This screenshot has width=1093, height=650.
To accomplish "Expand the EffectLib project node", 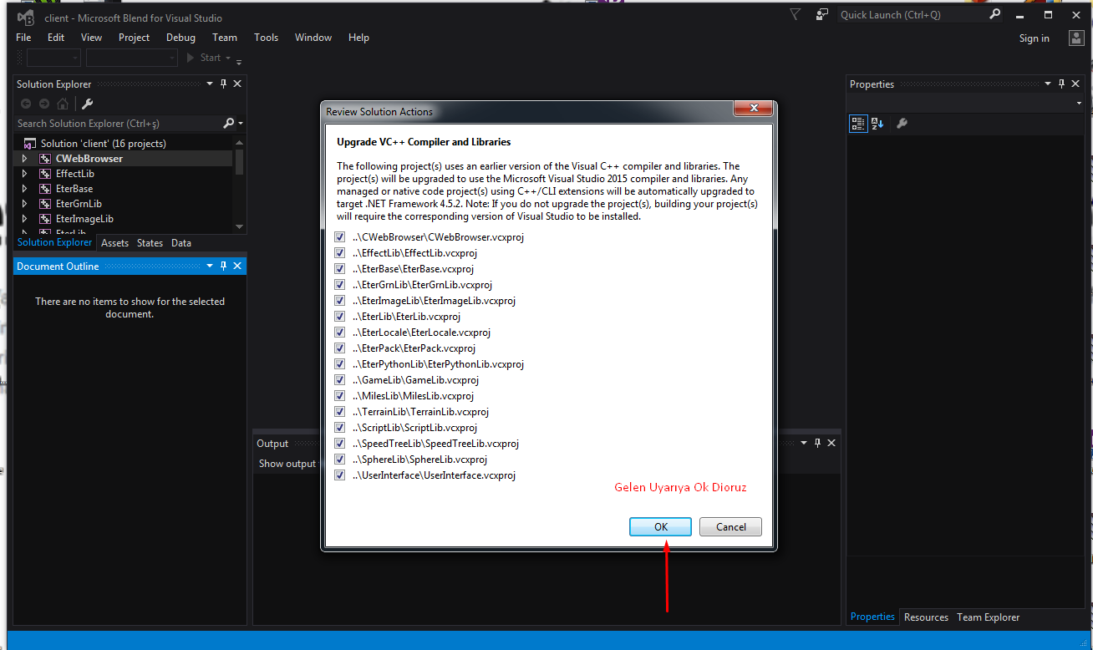I will click(24, 174).
